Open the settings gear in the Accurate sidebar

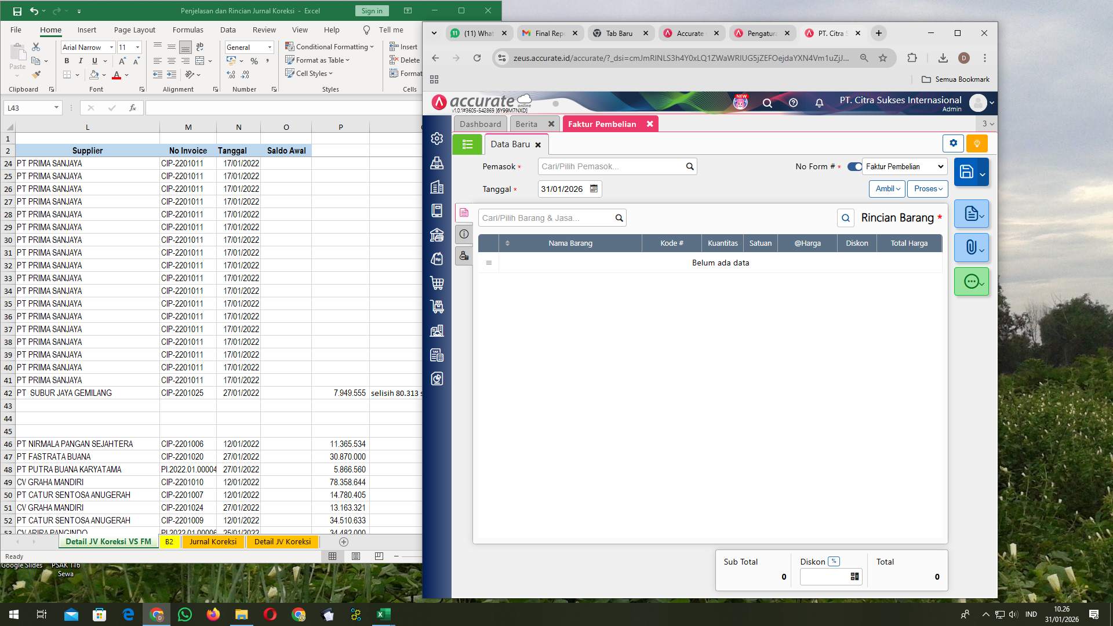tap(437, 139)
